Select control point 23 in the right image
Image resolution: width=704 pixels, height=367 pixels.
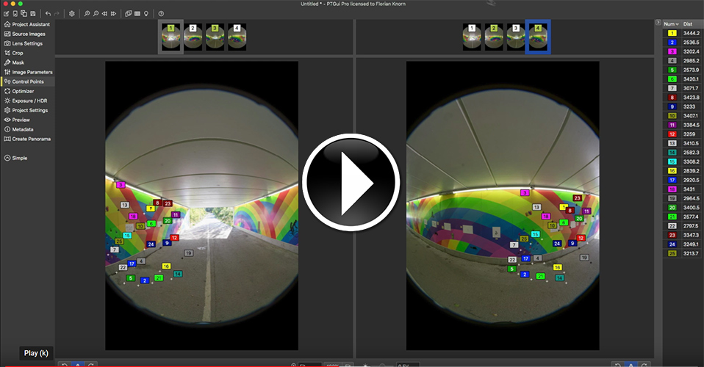(578, 198)
